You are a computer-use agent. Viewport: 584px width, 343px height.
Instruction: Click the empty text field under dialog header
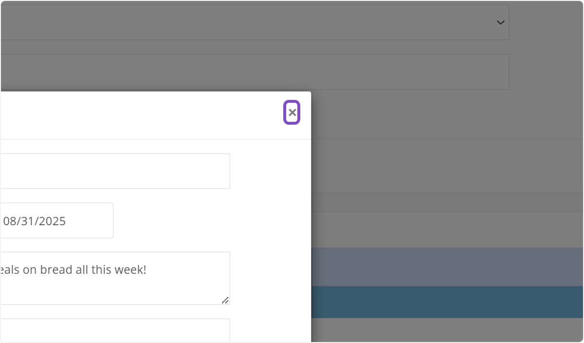tap(115, 171)
